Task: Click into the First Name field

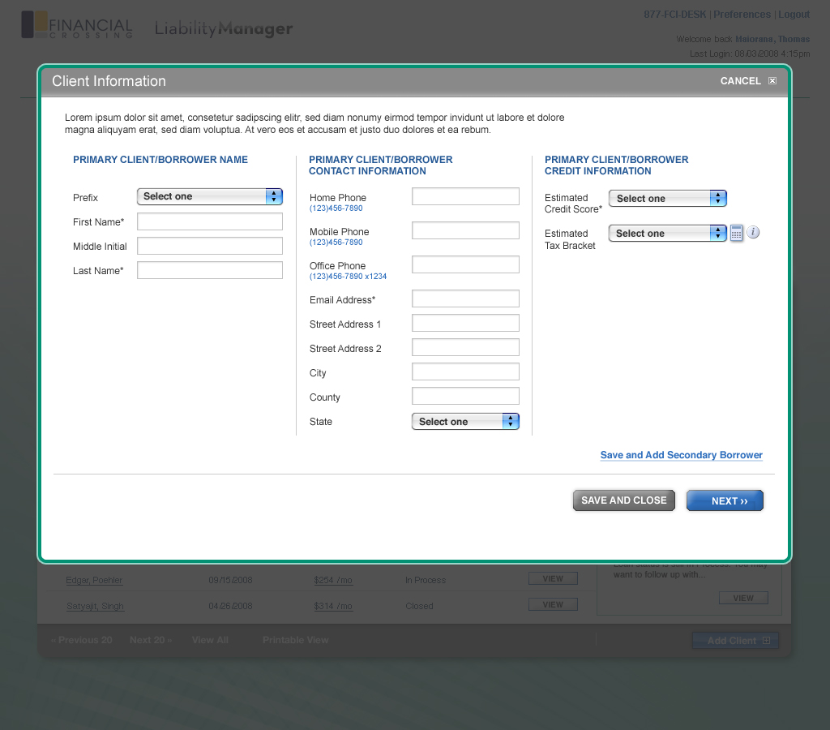Action: [x=209, y=222]
